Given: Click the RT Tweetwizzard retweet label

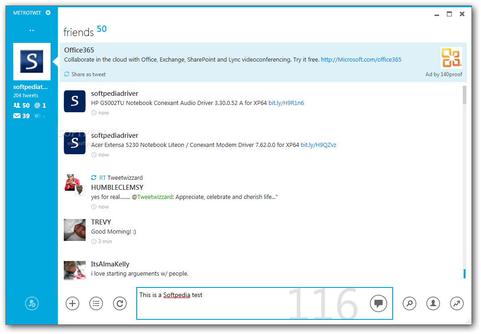Looking at the screenshot, I should click(x=121, y=177).
